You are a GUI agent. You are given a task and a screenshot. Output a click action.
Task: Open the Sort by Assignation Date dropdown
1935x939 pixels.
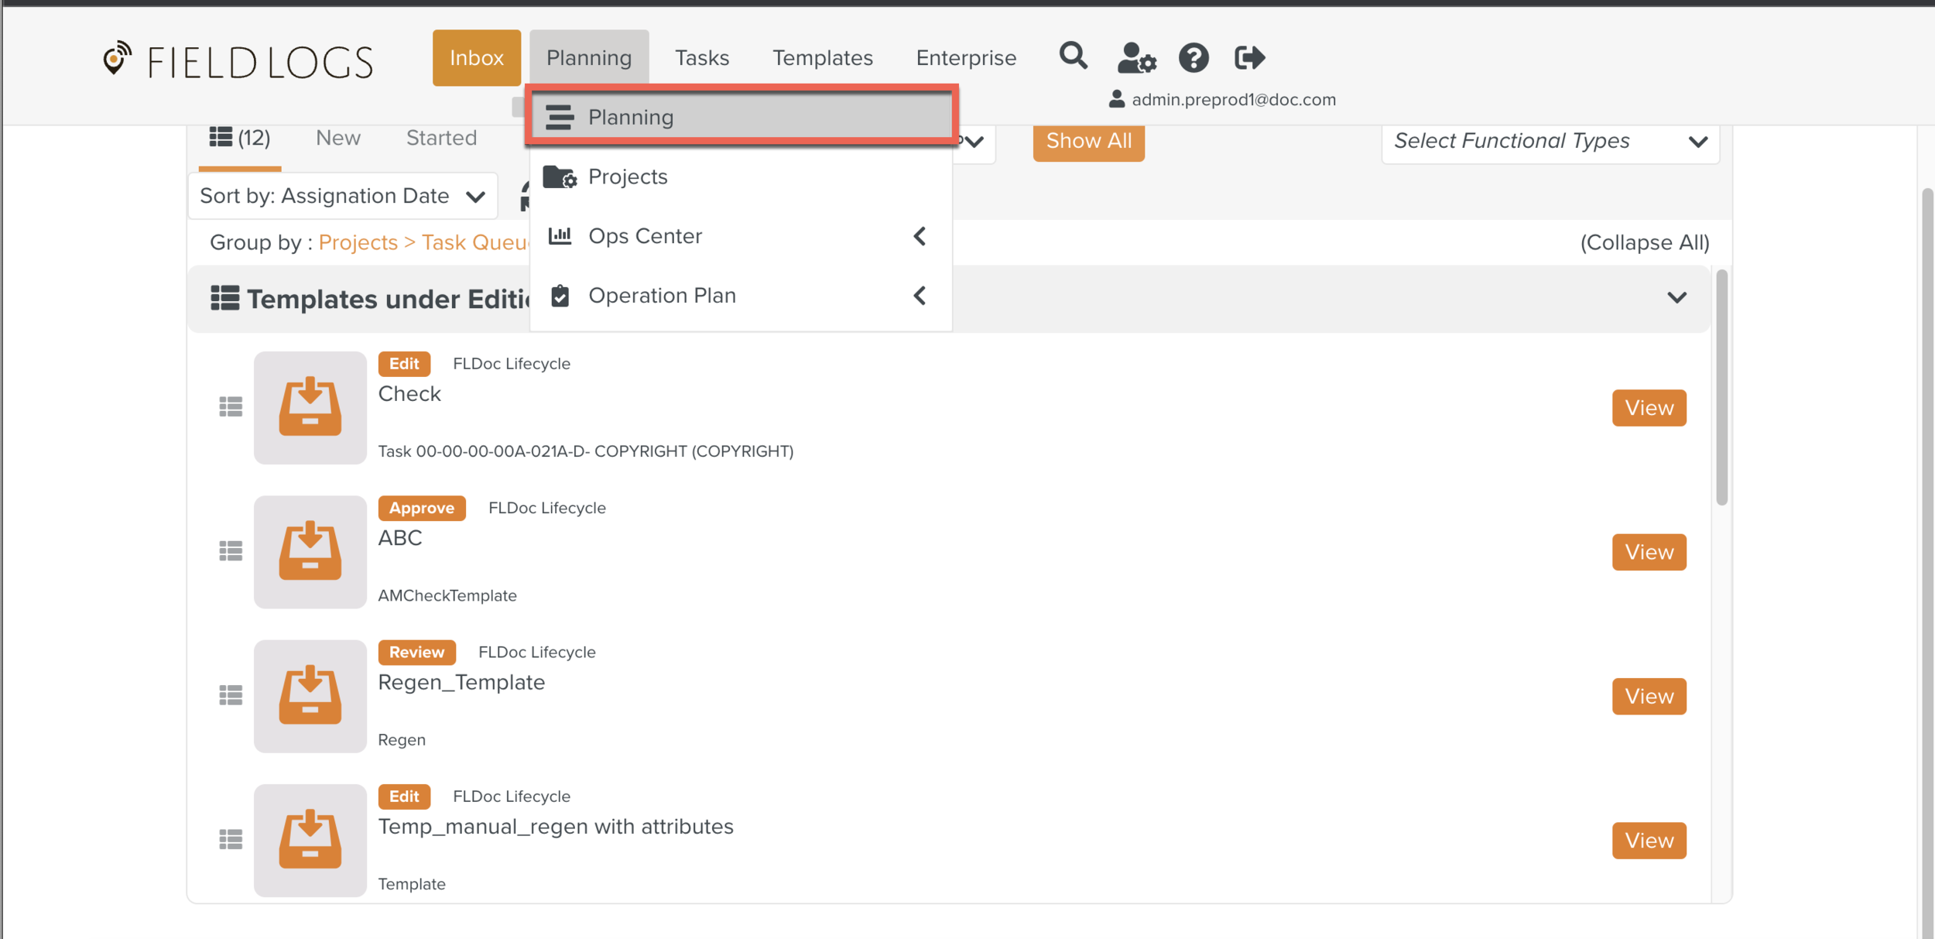343,196
